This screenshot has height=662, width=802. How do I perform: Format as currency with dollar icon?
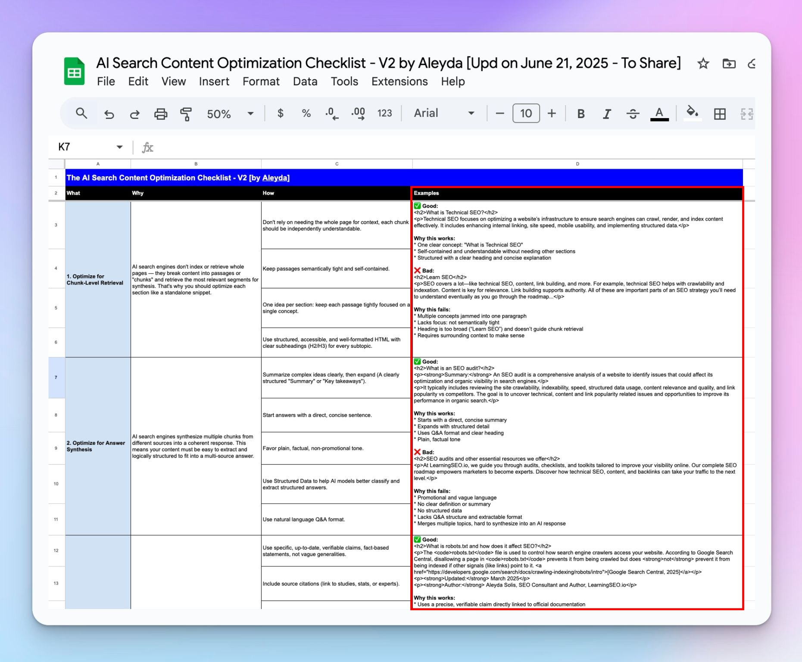click(x=281, y=113)
